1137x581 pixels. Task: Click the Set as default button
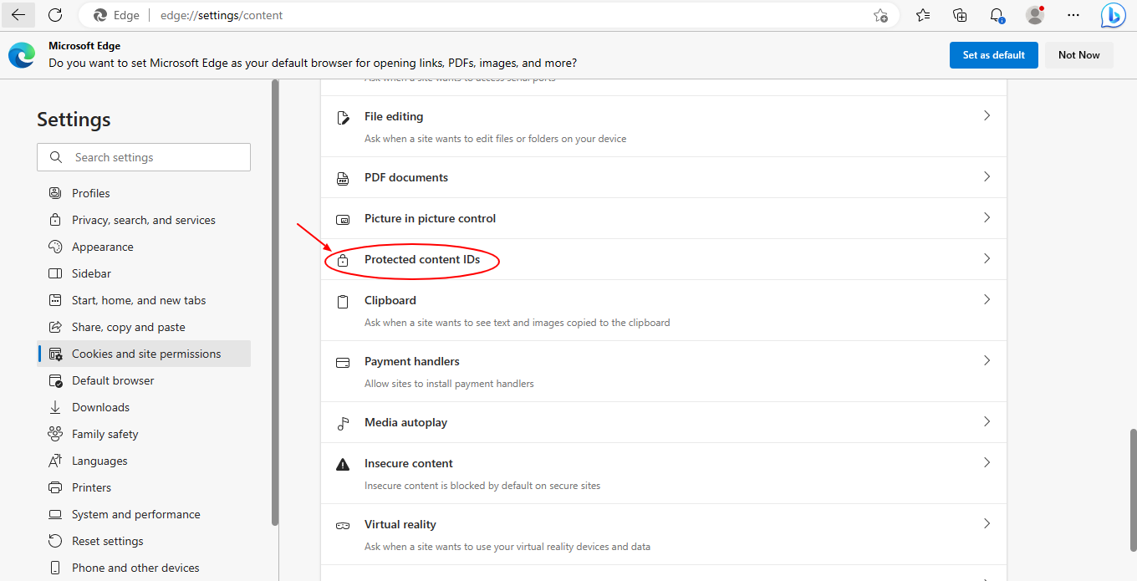pos(993,54)
